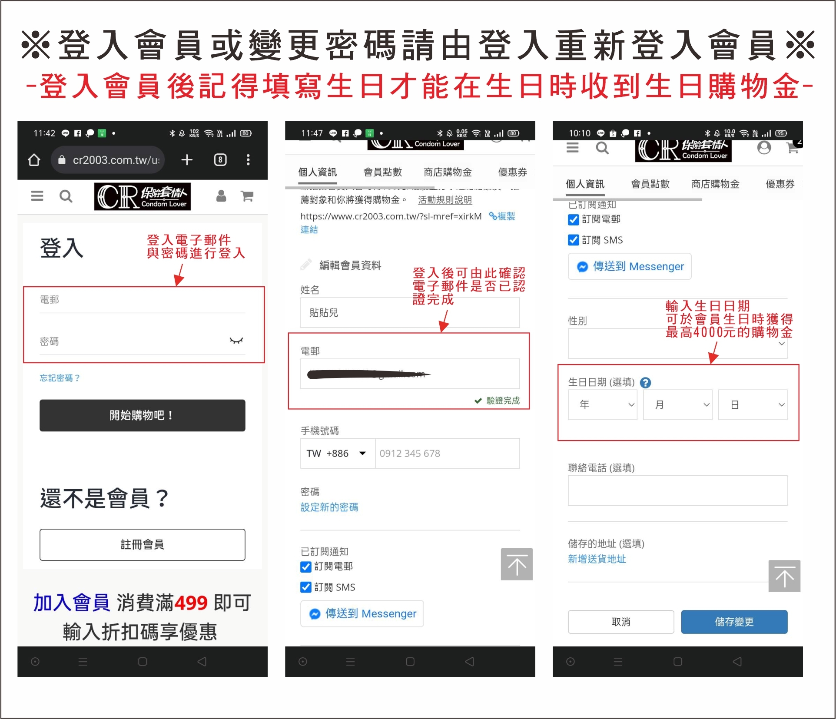
Task: Open the 月 birthday month dropdown
Action: click(x=677, y=404)
